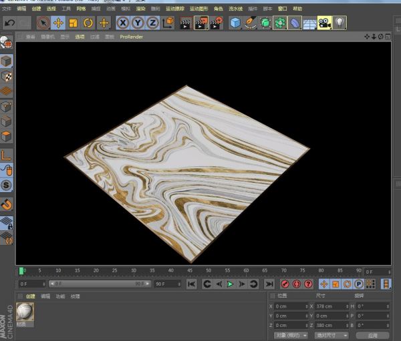Screen dimensions: 401x341
Task: Open the 绝对尺寸 size mode dropdown
Action: coord(331,335)
